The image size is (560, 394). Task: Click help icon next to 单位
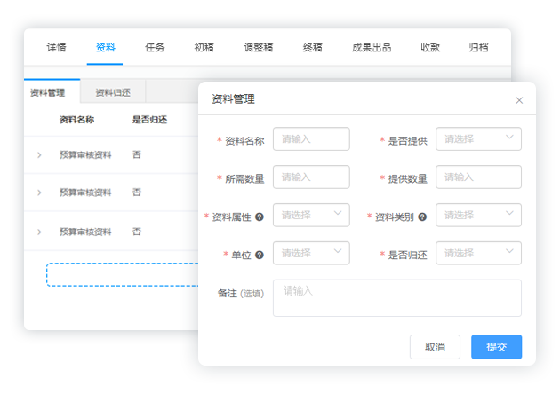[260, 255]
